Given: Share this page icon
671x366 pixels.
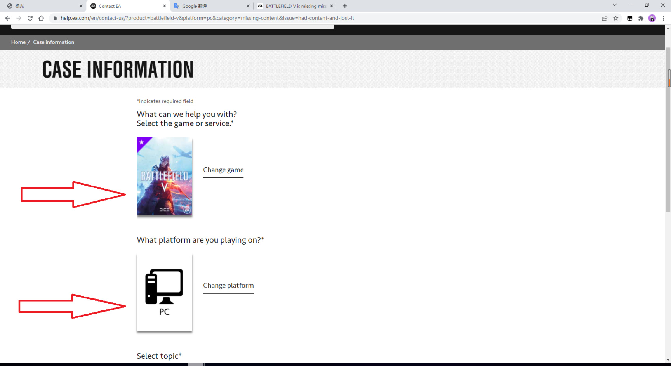Looking at the screenshot, I should [605, 18].
